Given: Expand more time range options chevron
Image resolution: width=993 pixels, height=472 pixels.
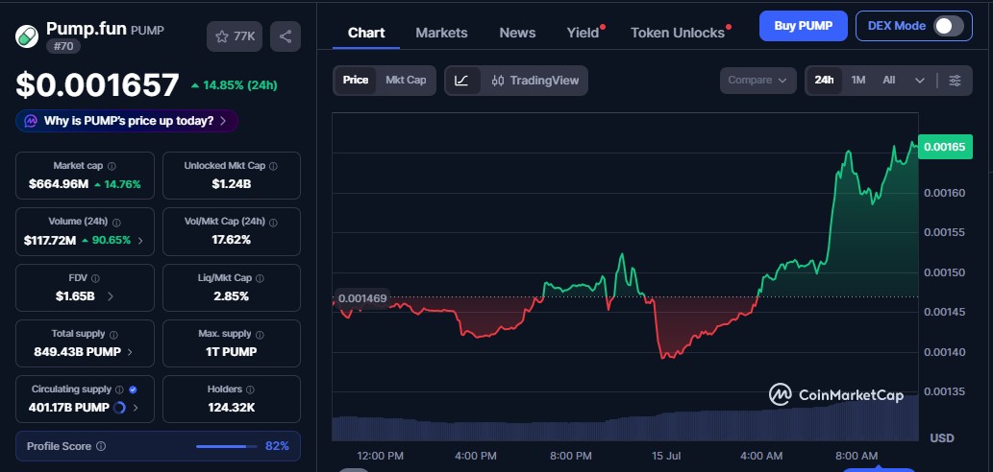Looking at the screenshot, I should [x=920, y=81].
